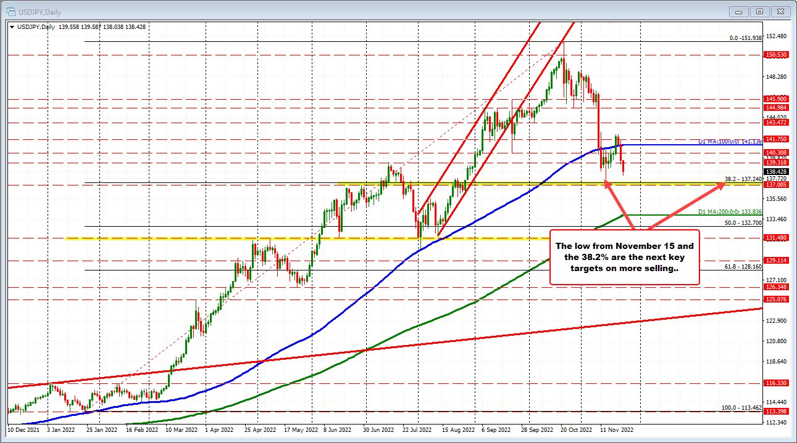Click the minimize button of the chart window
797x443 pixels.
(738, 11)
